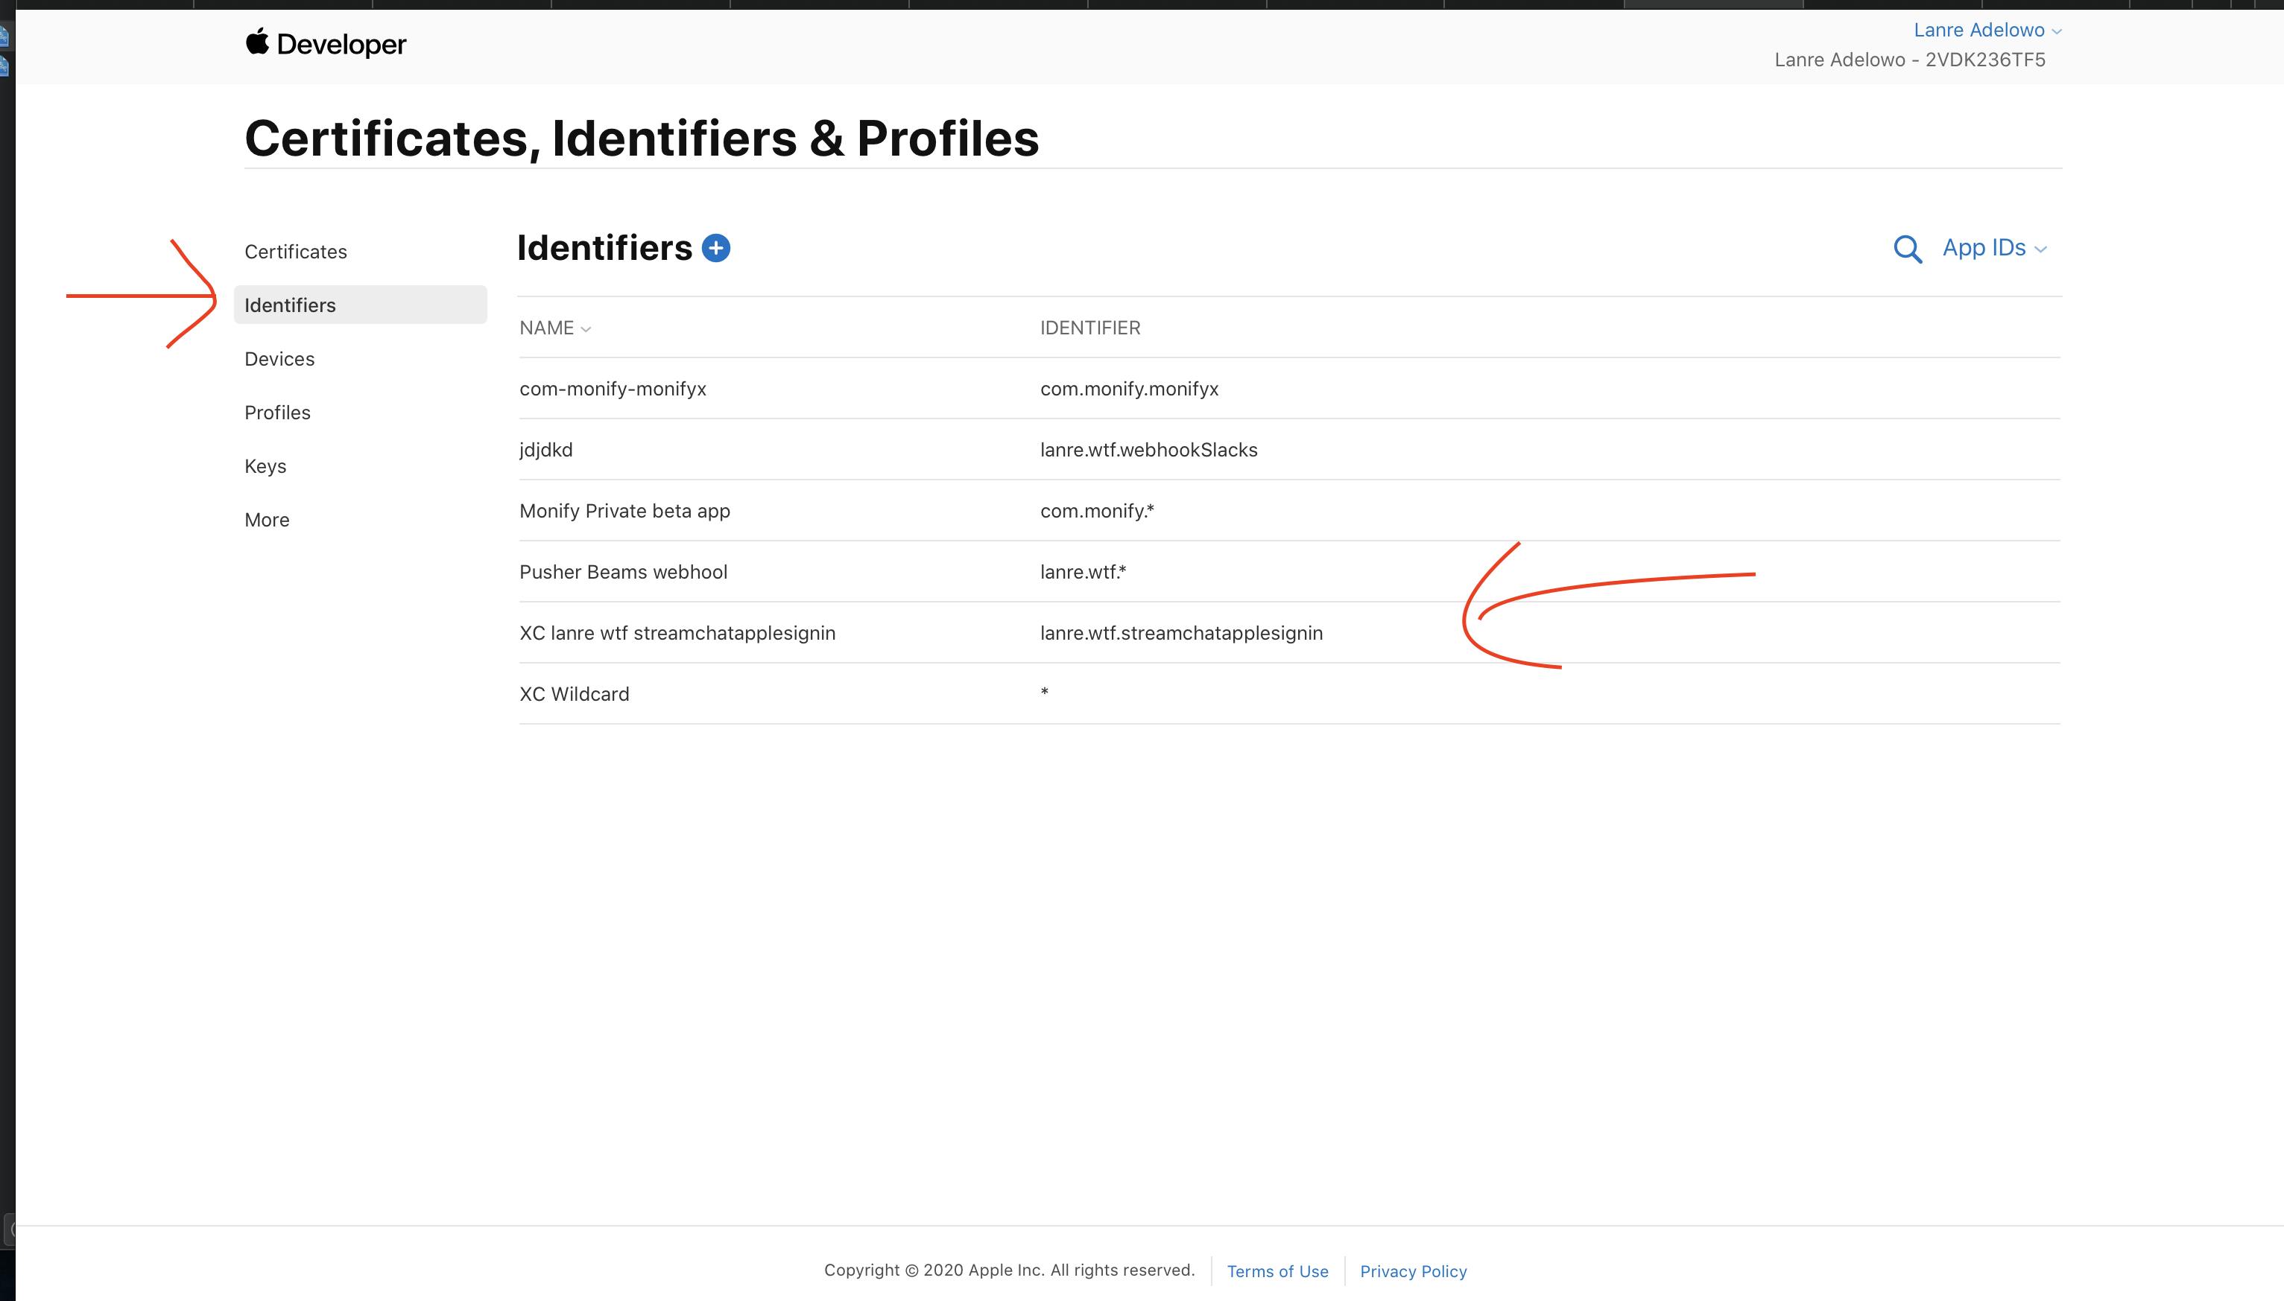
Task: Click the Certificates section icon
Action: [297, 251]
